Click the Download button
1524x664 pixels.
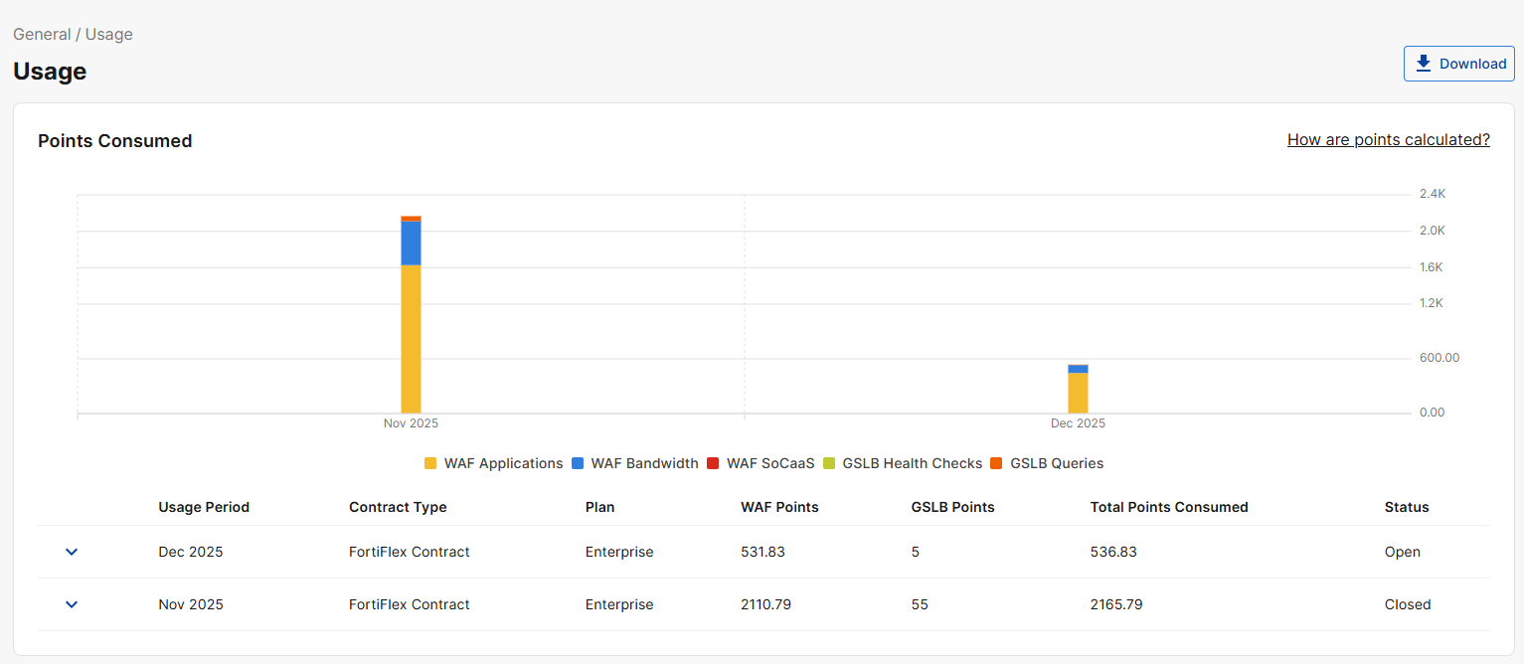(x=1458, y=64)
